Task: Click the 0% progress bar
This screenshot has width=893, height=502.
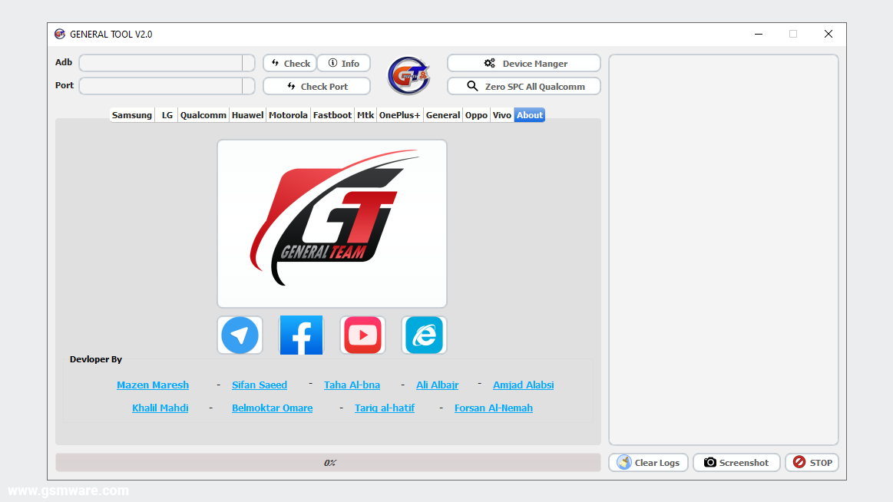Action: click(329, 462)
